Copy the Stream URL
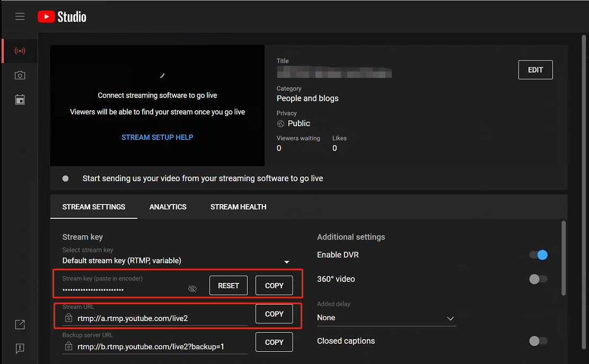The height and width of the screenshot is (364, 589). click(x=274, y=314)
